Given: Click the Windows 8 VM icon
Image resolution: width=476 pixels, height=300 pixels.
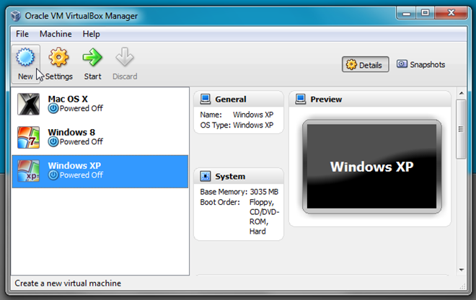Looking at the screenshot, I should 28,138.
